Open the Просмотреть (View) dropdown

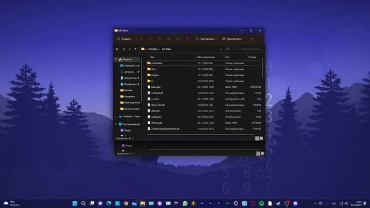(233, 39)
